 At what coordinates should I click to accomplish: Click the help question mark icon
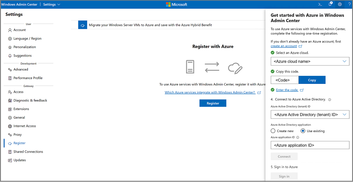[349, 4]
